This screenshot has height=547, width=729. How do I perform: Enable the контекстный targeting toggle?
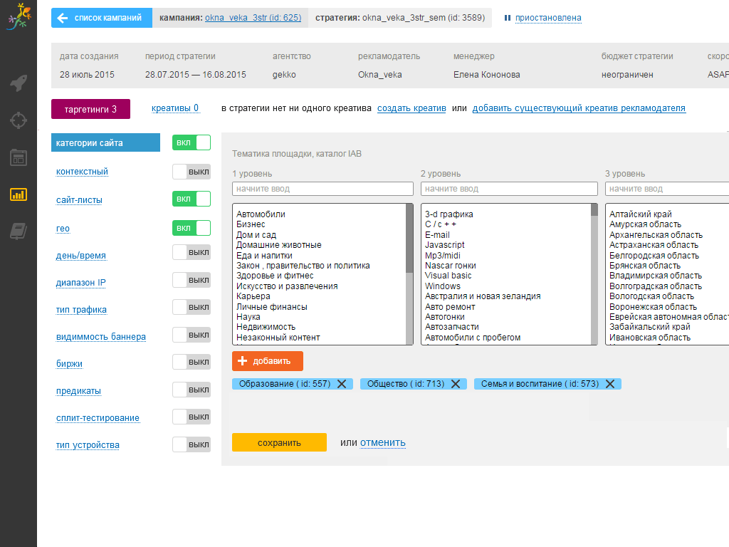click(192, 172)
